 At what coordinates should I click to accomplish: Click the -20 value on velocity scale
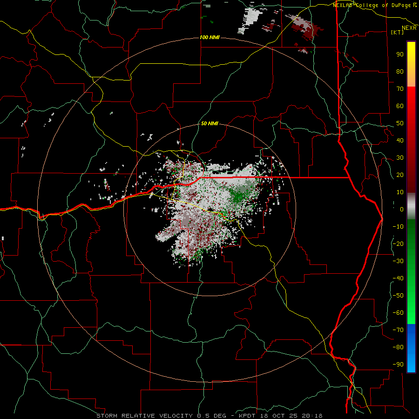(x=398, y=244)
